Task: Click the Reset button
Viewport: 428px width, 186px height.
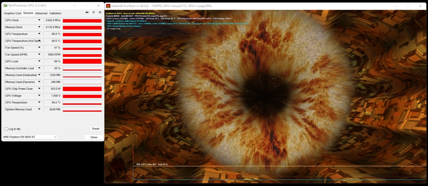Action: point(96,129)
